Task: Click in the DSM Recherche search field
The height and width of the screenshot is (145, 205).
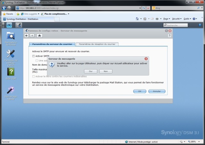Action: click(x=176, y=25)
